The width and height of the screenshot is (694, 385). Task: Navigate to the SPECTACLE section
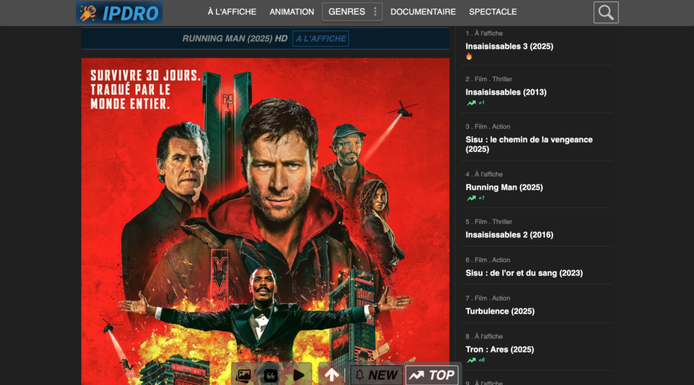click(x=493, y=12)
